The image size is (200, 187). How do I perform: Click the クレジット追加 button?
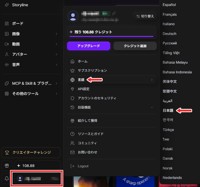point(135,46)
